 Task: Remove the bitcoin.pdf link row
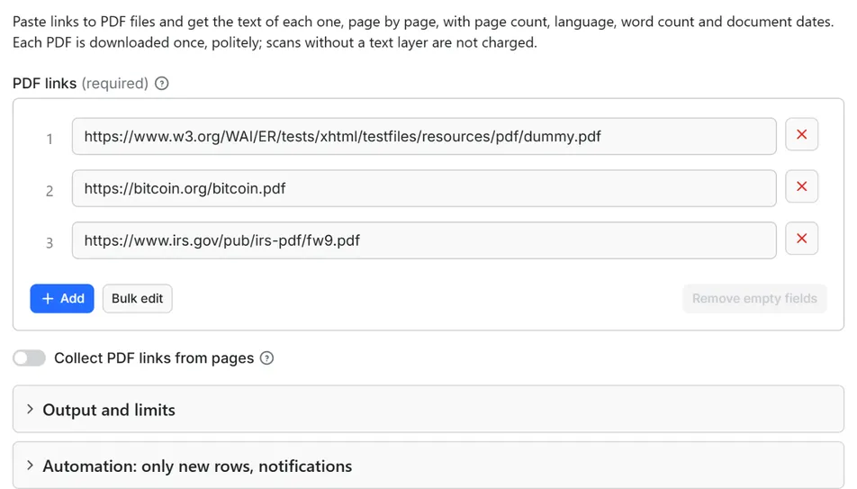[x=801, y=186]
